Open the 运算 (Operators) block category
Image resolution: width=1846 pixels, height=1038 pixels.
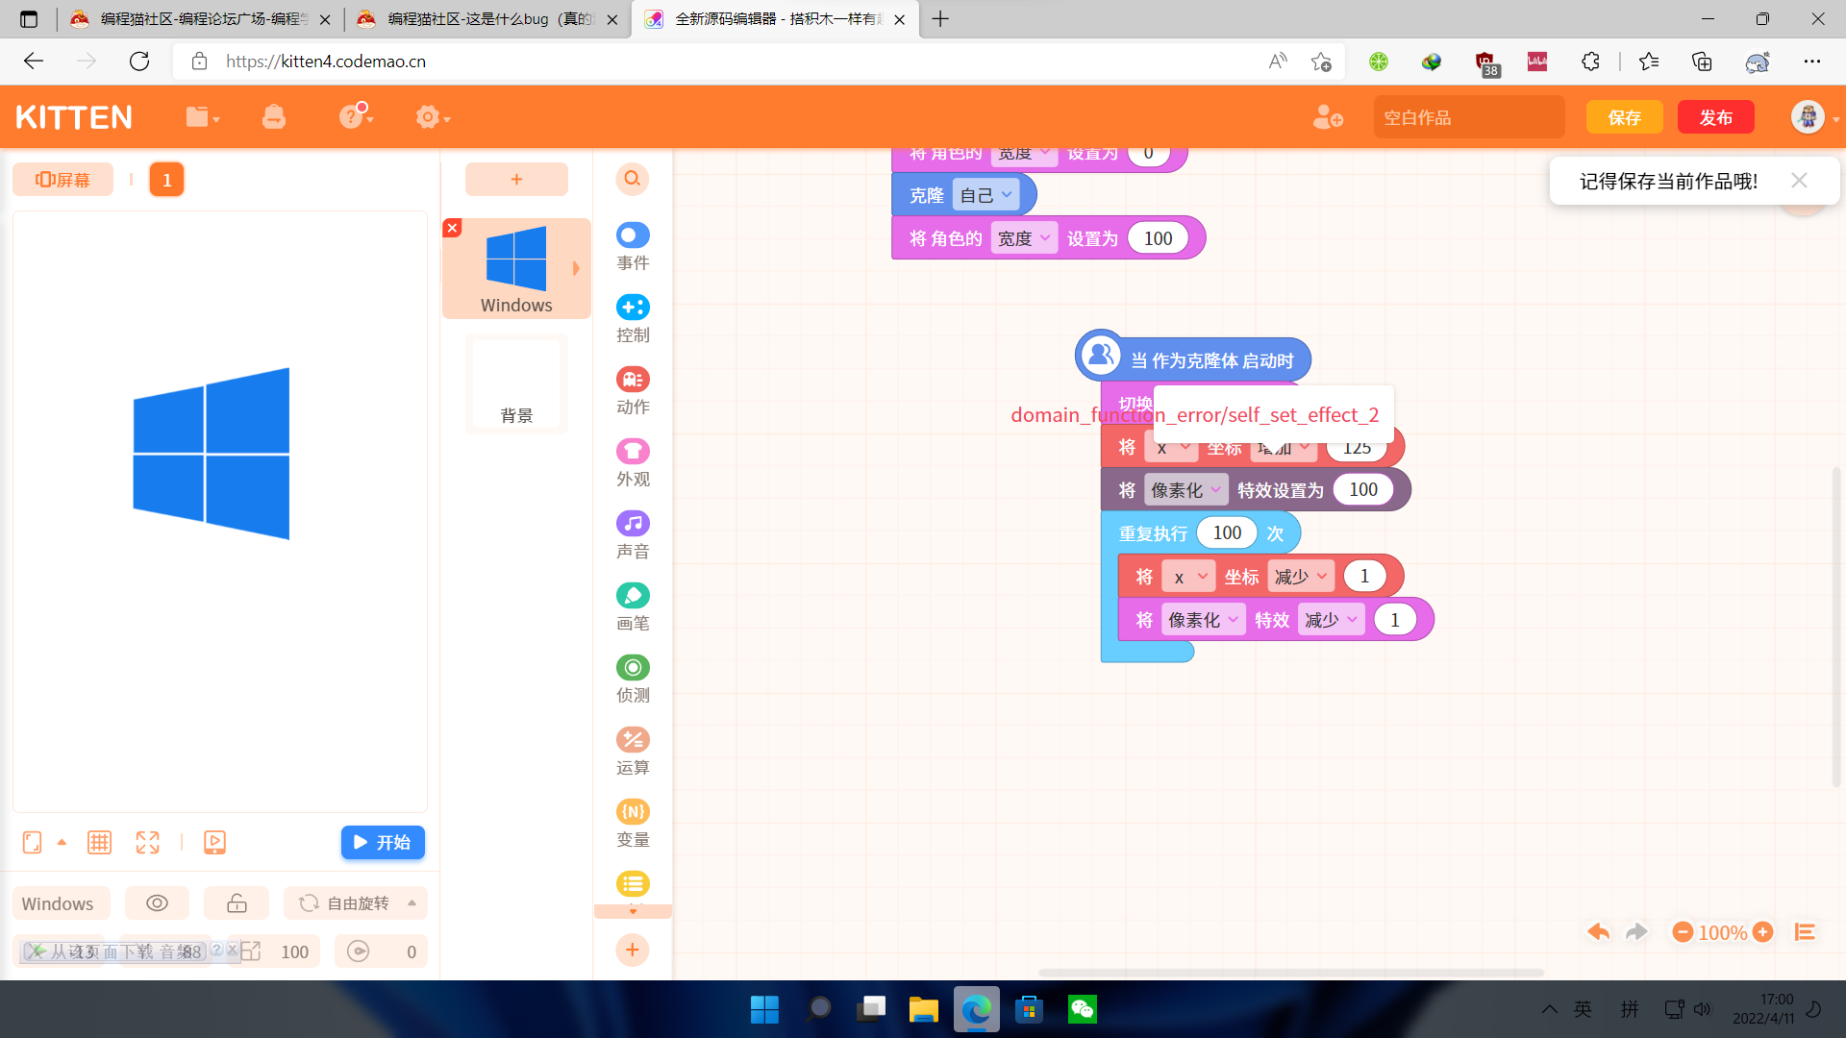(633, 751)
